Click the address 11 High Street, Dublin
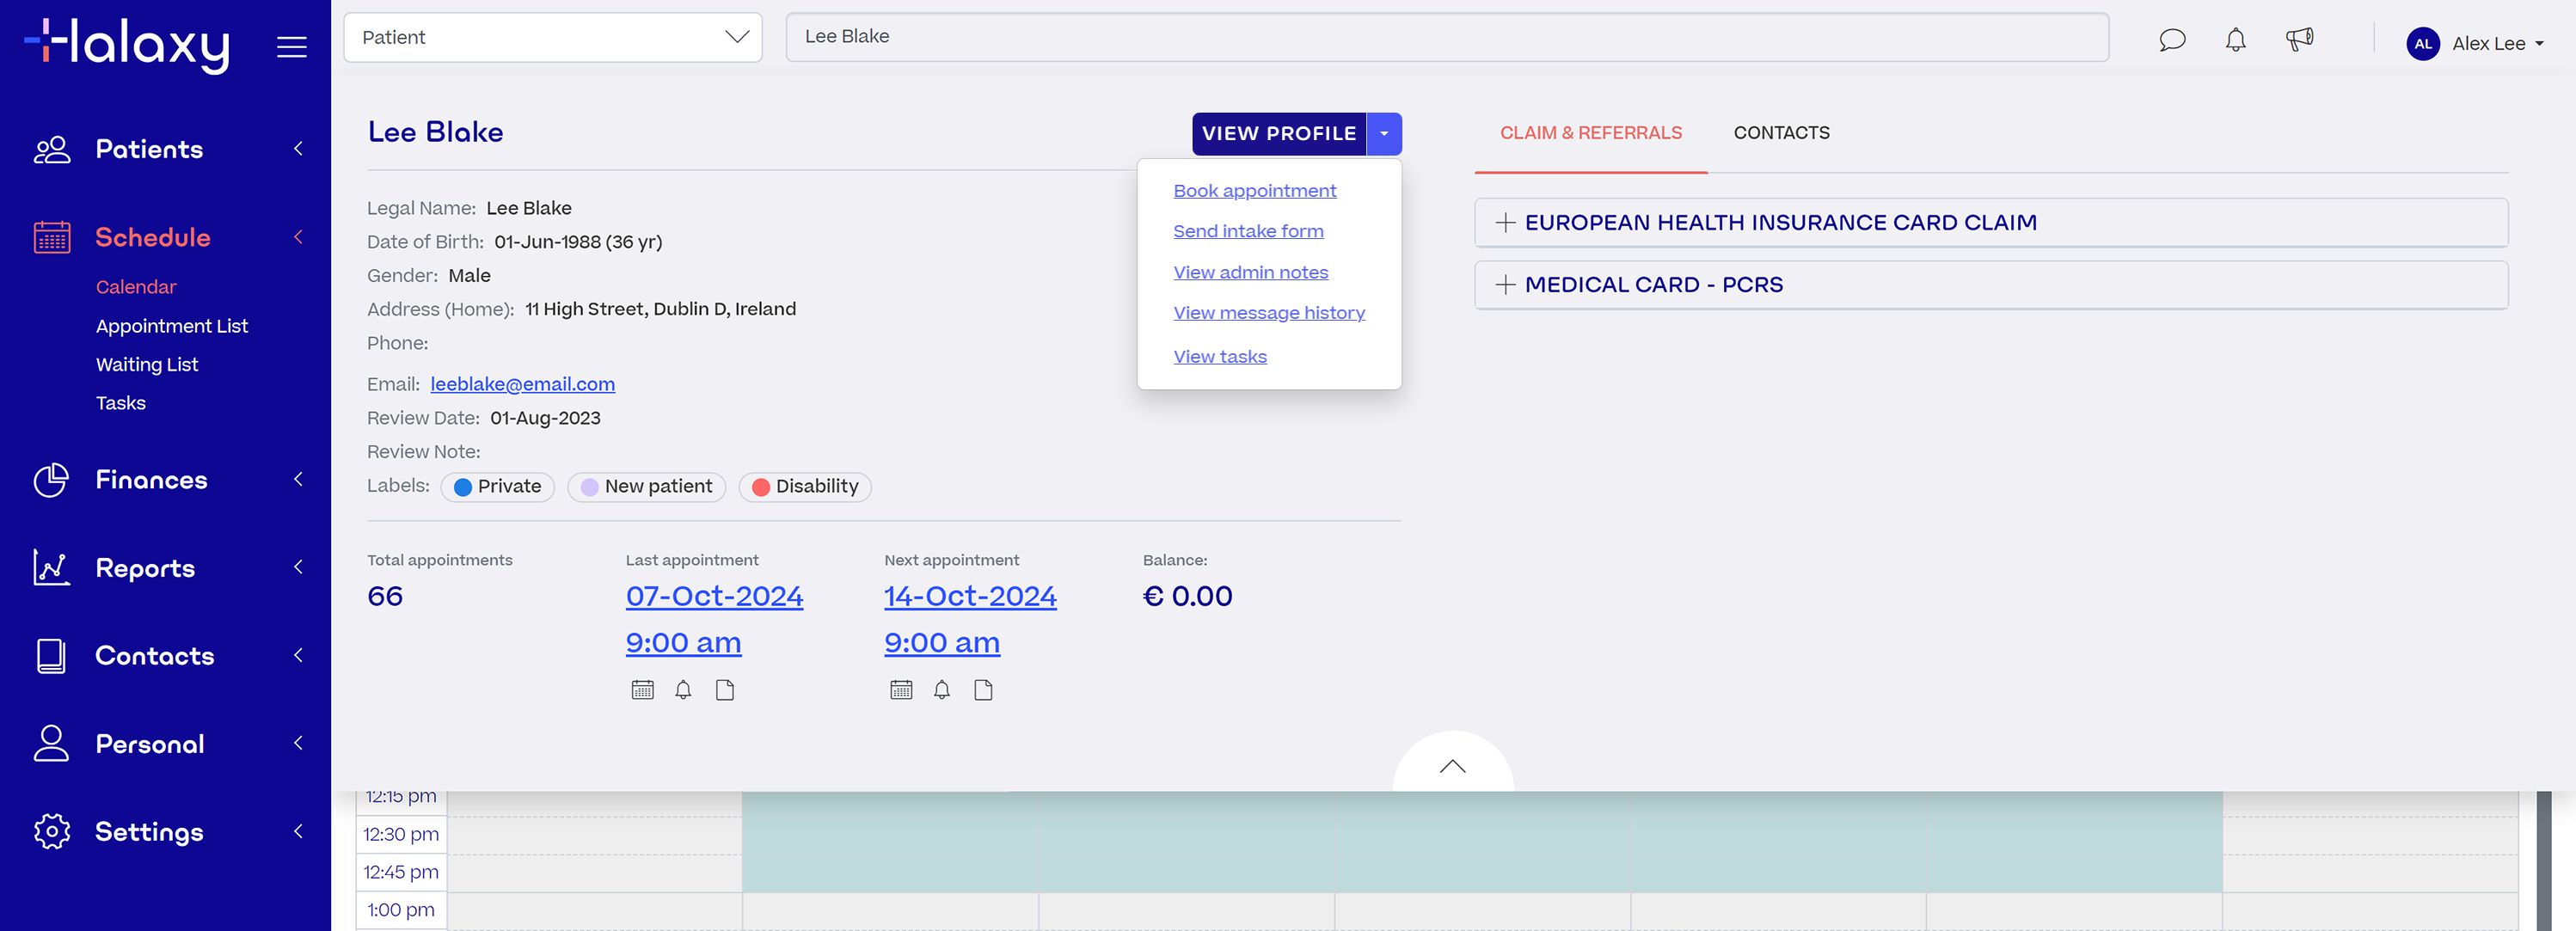 661,310
